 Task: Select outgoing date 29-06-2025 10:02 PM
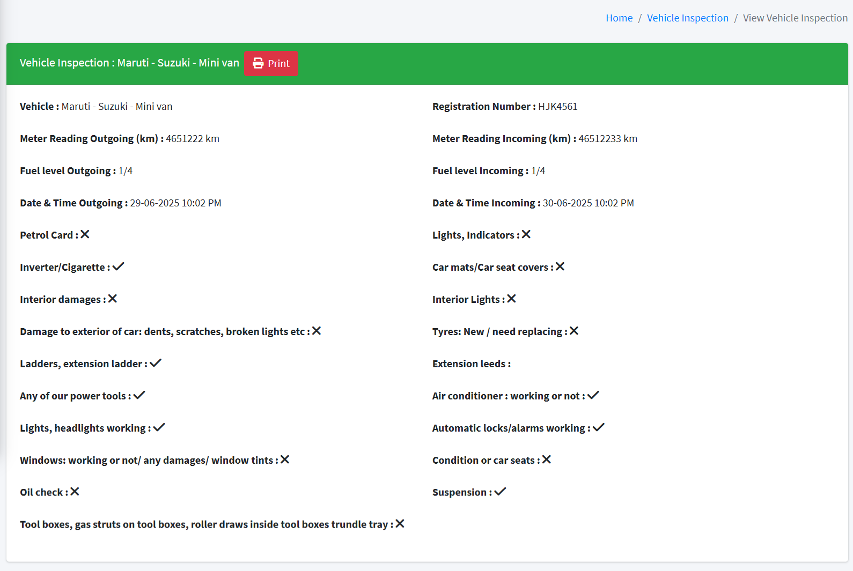pyautogui.click(x=175, y=203)
